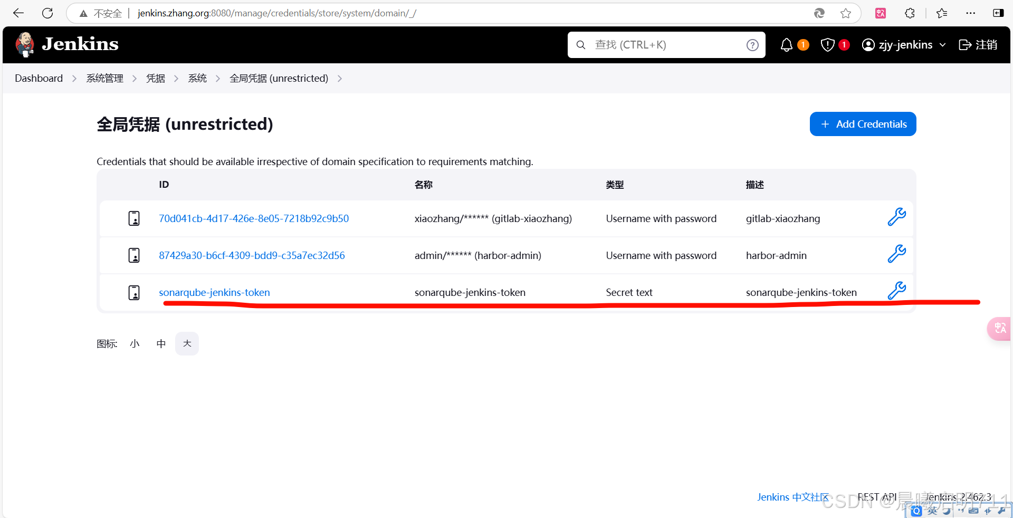Log out with 注销 button
This screenshot has width=1013, height=518.
978,45
